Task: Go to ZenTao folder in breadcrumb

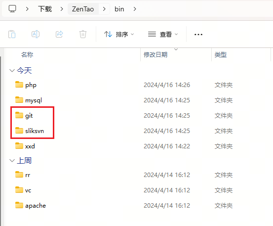Action: (x=83, y=9)
